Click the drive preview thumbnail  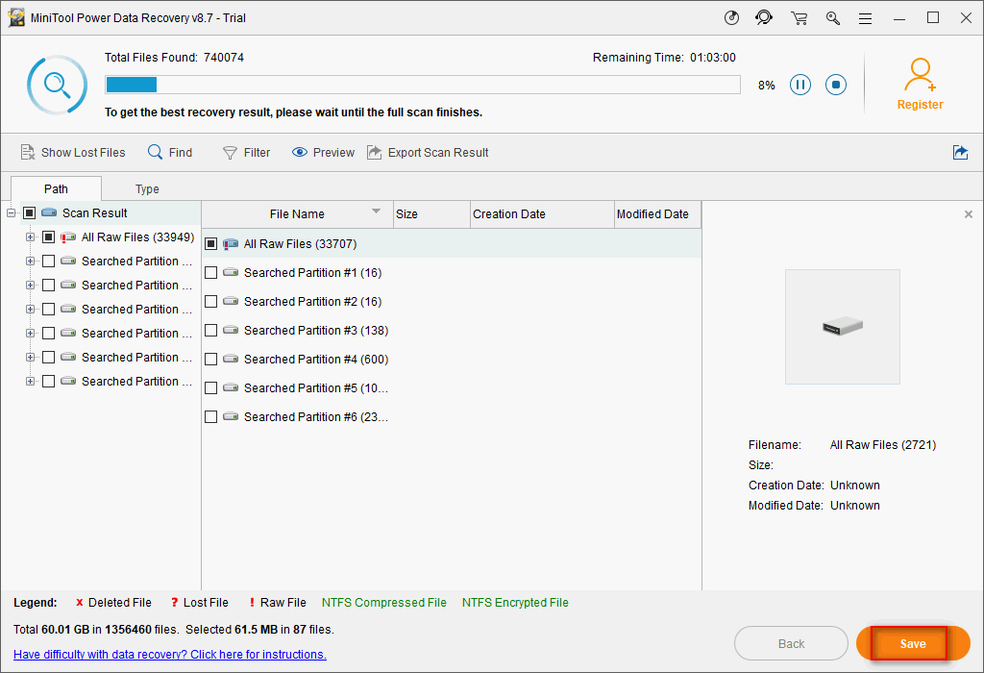843,327
